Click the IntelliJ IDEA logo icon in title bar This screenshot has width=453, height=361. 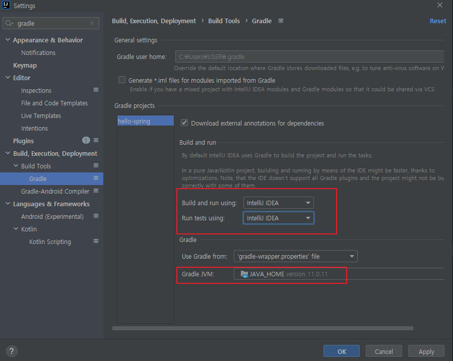click(6, 5)
